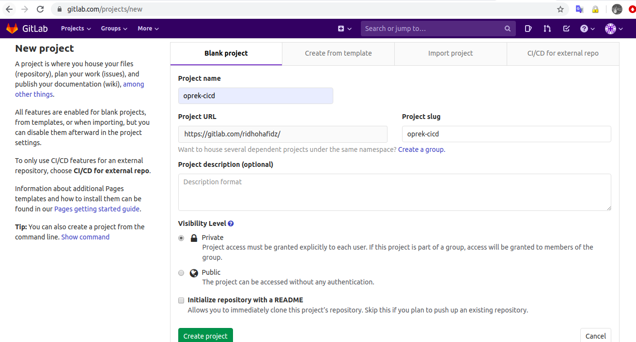This screenshot has height=342, width=636.
Task: Open the plus new item dropdown
Action: [344, 29]
